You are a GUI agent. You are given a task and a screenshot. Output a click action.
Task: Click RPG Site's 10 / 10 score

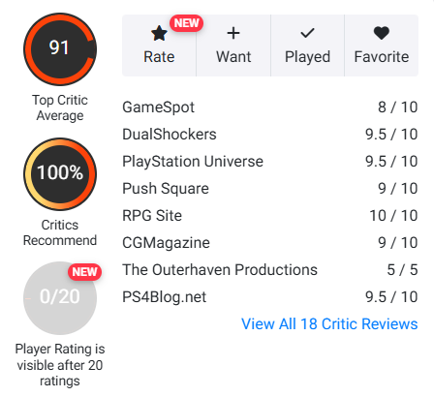point(393,216)
